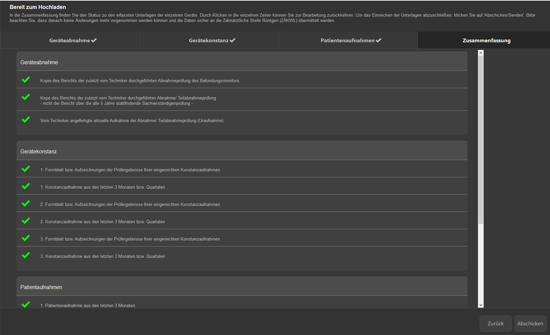Click green checkmark for 3. Konstanzaufnahme row
This screenshot has width=550, height=335.
point(26,255)
